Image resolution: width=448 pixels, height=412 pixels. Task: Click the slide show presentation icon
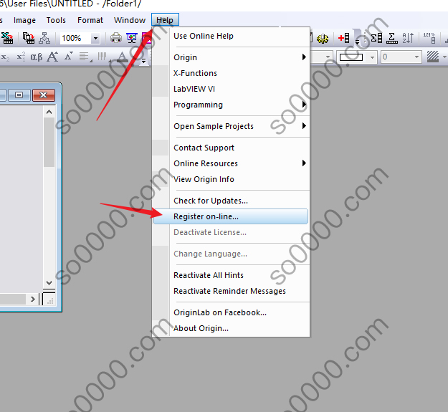[x=131, y=38]
